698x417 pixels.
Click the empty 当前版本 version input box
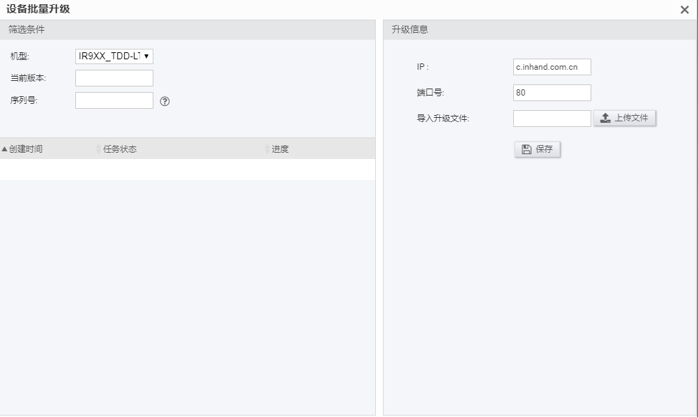pyautogui.click(x=114, y=78)
